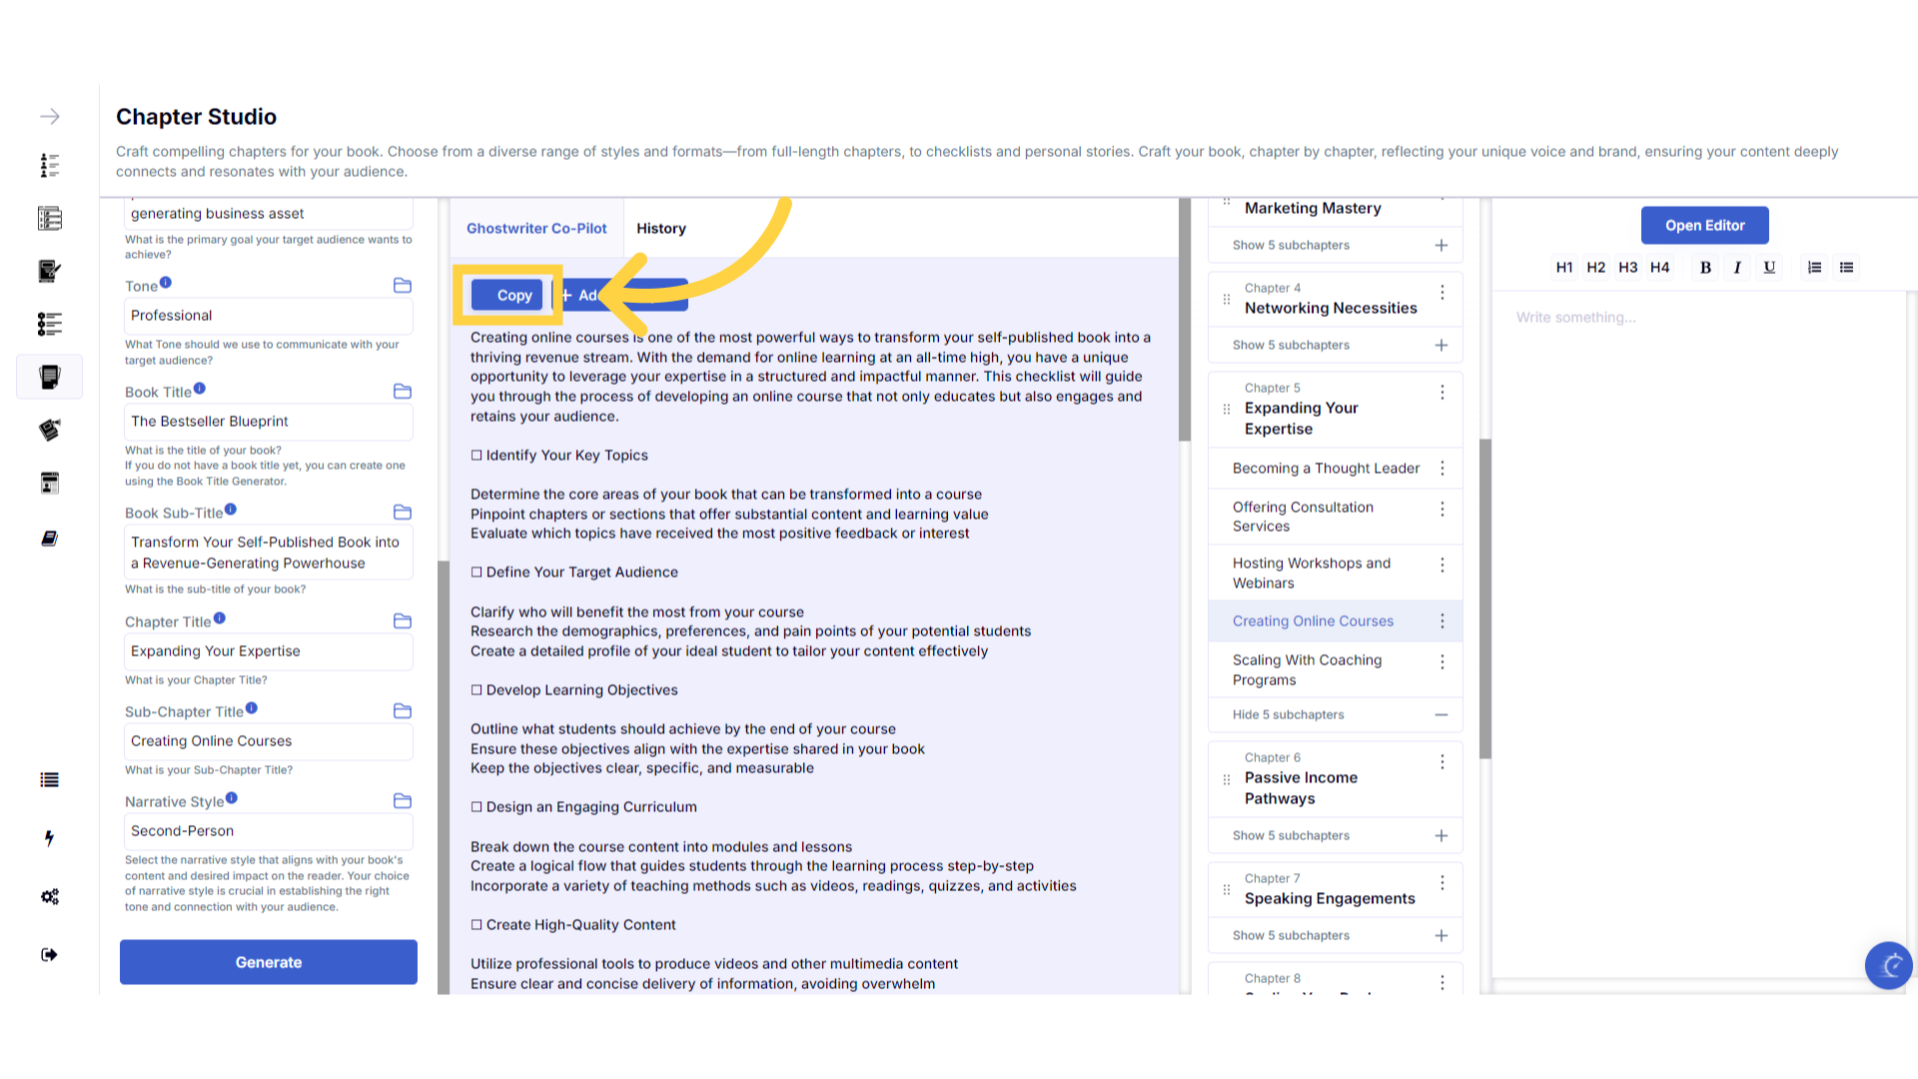The height and width of the screenshot is (1079, 1918).
Task: Switch to the History tab
Action: [x=661, y=229]
